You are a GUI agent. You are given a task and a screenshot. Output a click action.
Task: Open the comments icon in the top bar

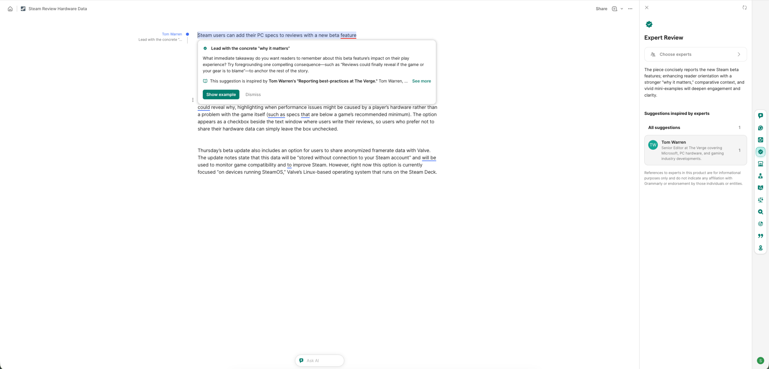(x=614, y=9)
